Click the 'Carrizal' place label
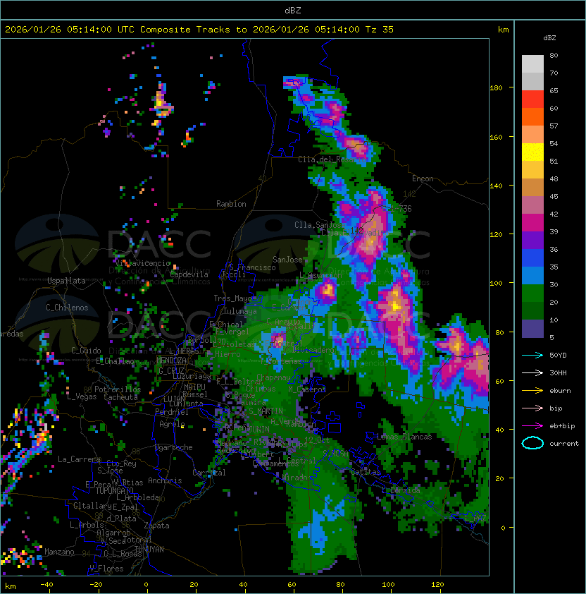Viewport: 586px width, 594px height. pos(209,473)
